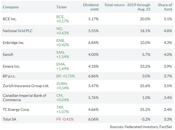Open the NG ticker link

pos(59,29)
